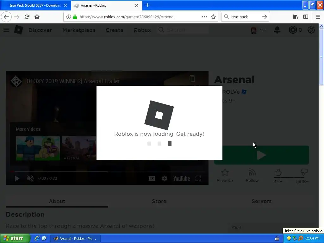Click the Roblox logo home icon
324x243 pixels.
point(19,30)
